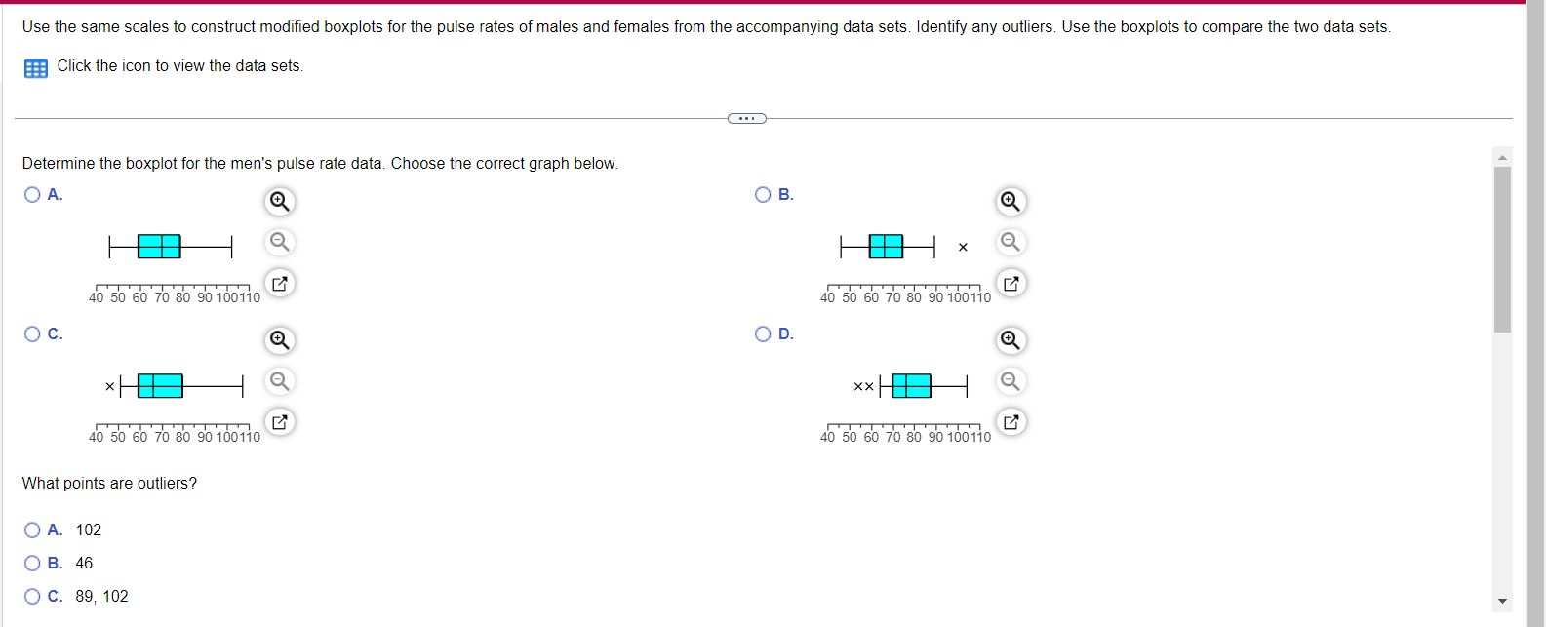Screen dimensions: 1546x627
Task: Zoom out on boxplot graph D
Action: (x=1011, y=381)
